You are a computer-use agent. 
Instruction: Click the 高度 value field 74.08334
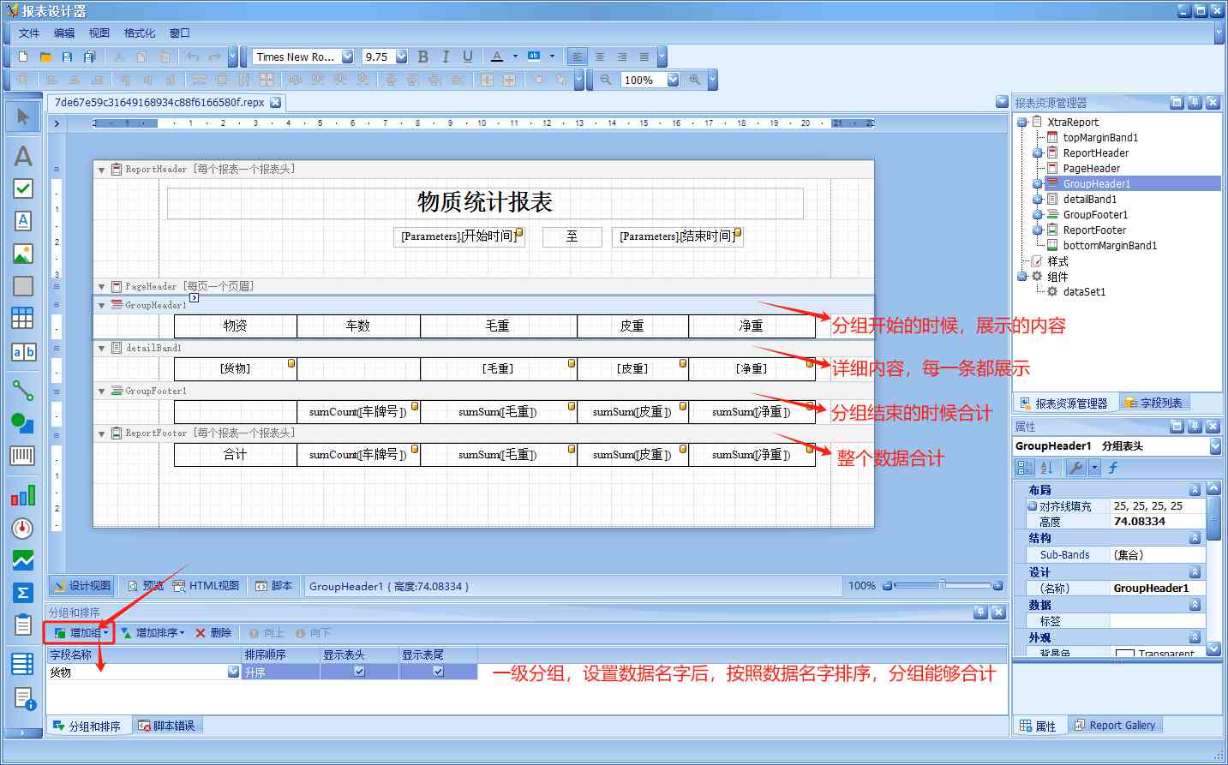1157,522
